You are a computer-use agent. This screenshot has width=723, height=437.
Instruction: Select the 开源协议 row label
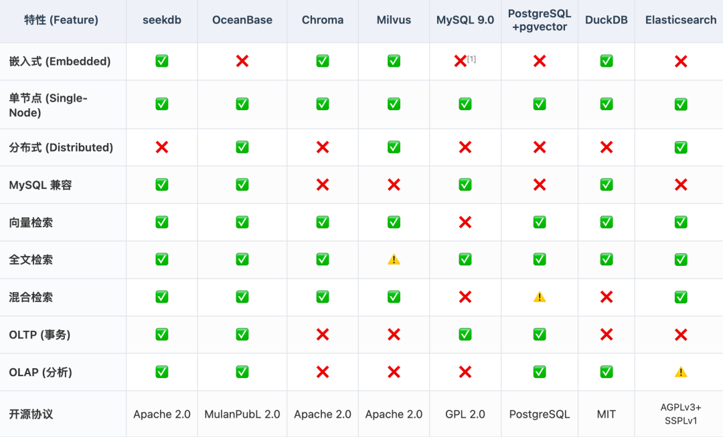31,414
